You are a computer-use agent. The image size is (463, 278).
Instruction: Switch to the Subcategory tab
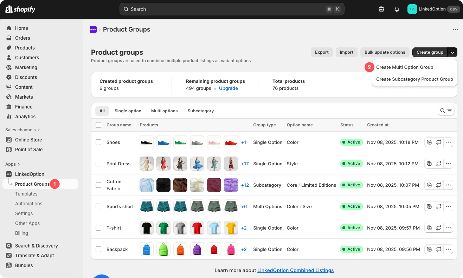(201, 111)
